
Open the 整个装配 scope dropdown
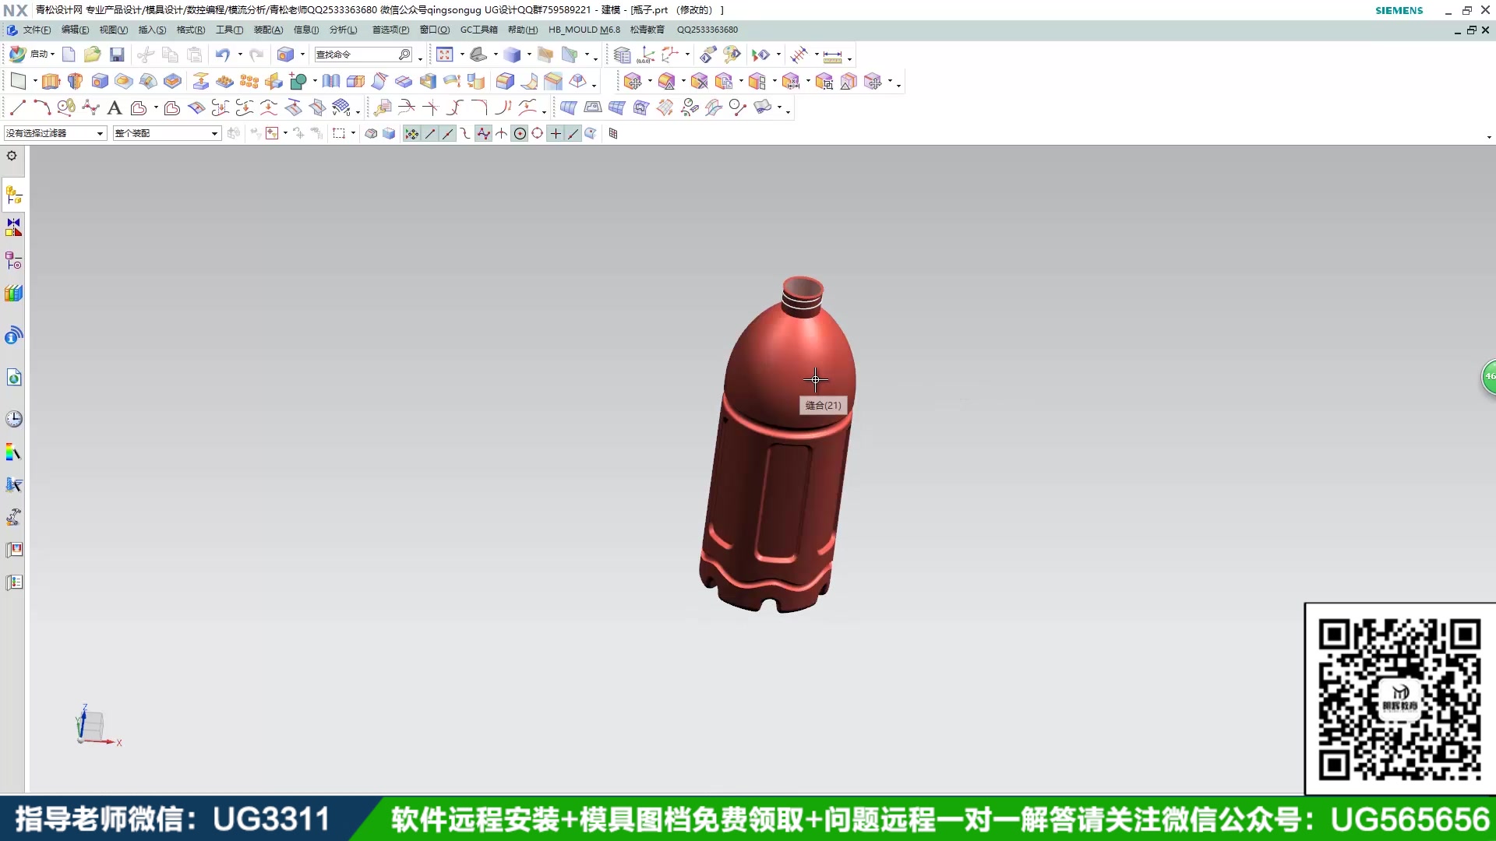pos(214,134)
